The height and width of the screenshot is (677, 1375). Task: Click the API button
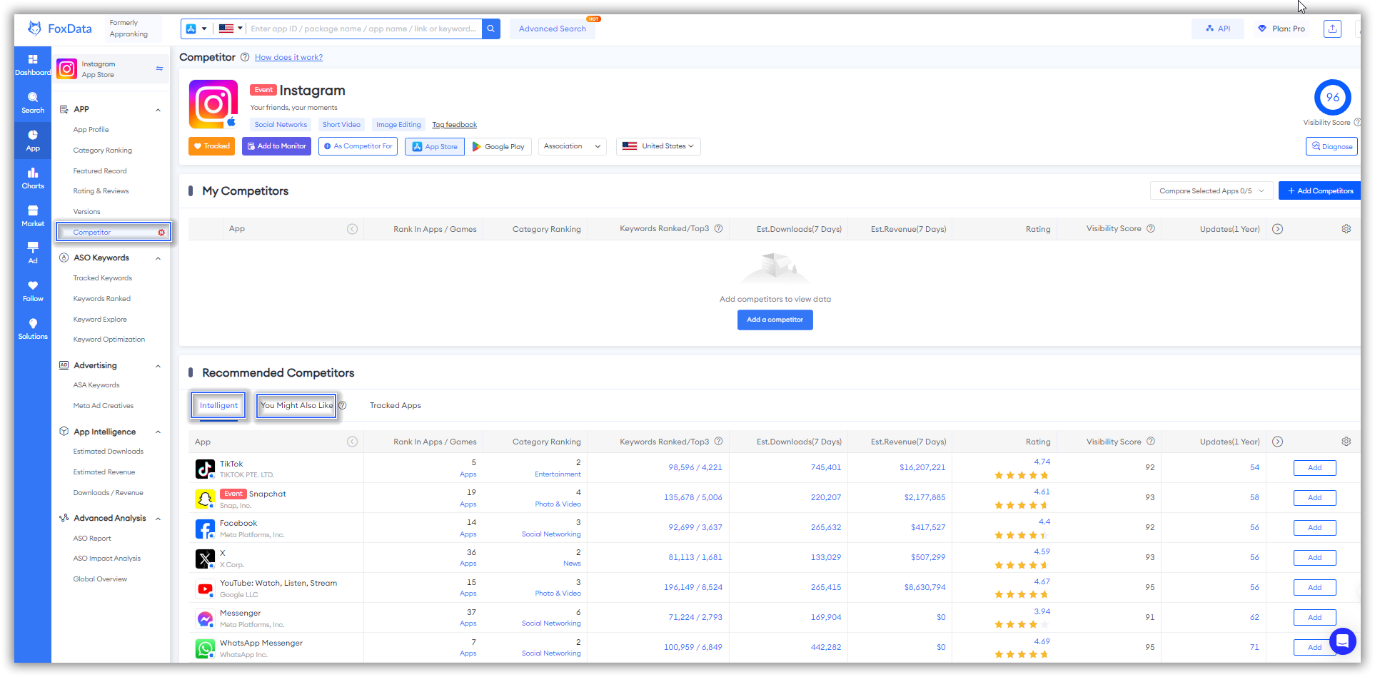click(1218, 29)
